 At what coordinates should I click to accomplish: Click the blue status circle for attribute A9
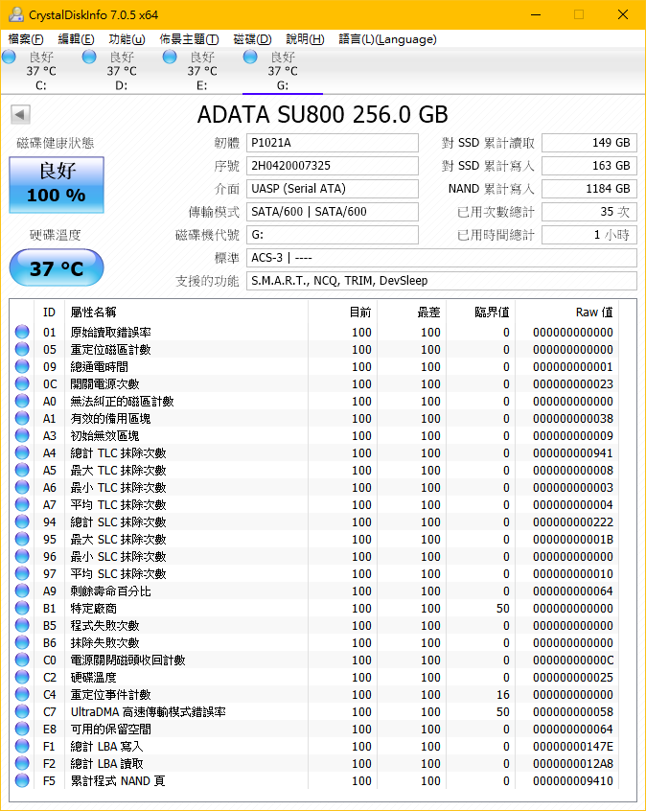click(x=22, y=591)
